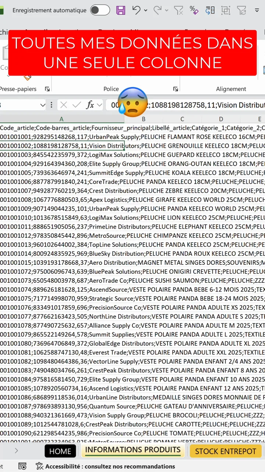This screenshot has height=472, width=265.
Task: Select the row with PELUCHE GATEAU D'ANNIVERSAIRE
Action: (132, 406)
